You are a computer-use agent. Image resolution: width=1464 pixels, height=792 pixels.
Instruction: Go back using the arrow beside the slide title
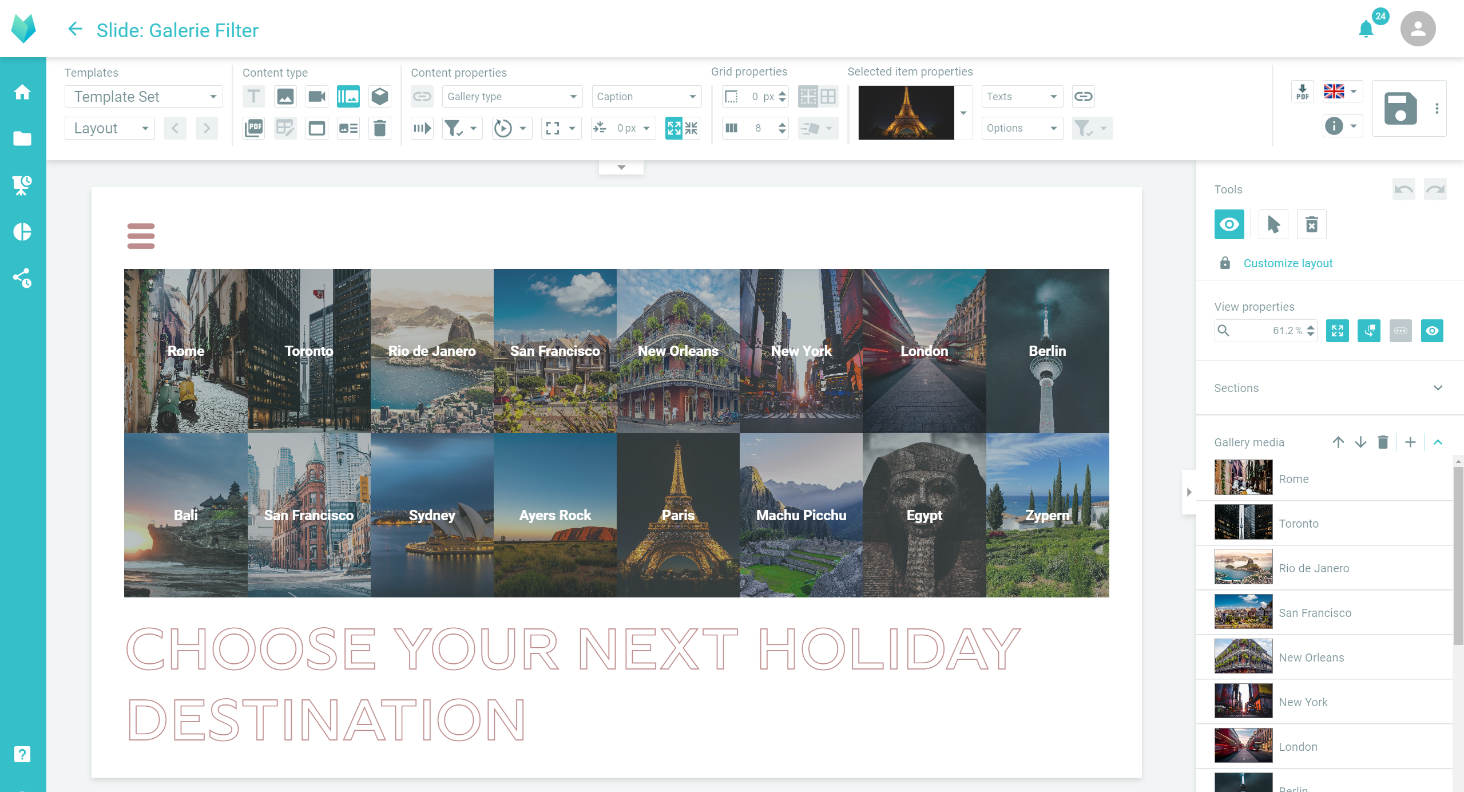(x=75, y=29)
